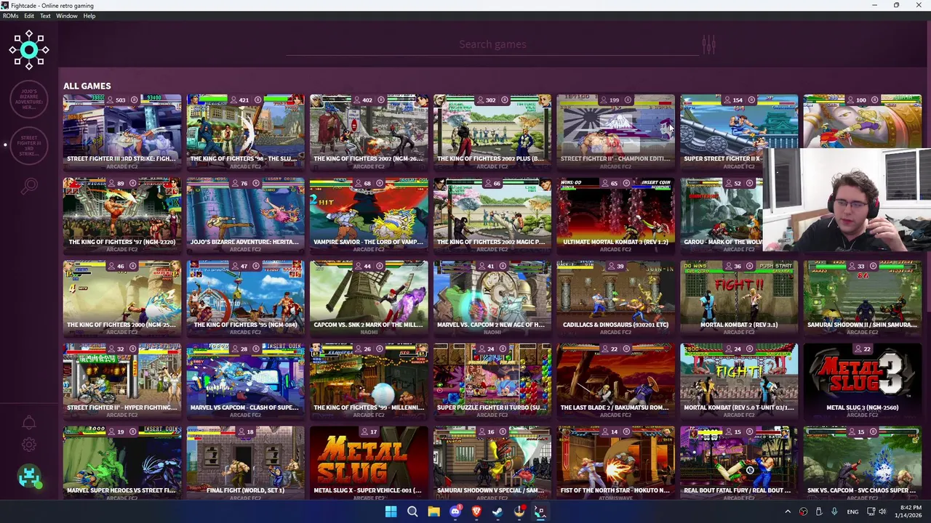Click into the Search games field
The height and width of the screenshot is (523, 931).
pos(492,44)
